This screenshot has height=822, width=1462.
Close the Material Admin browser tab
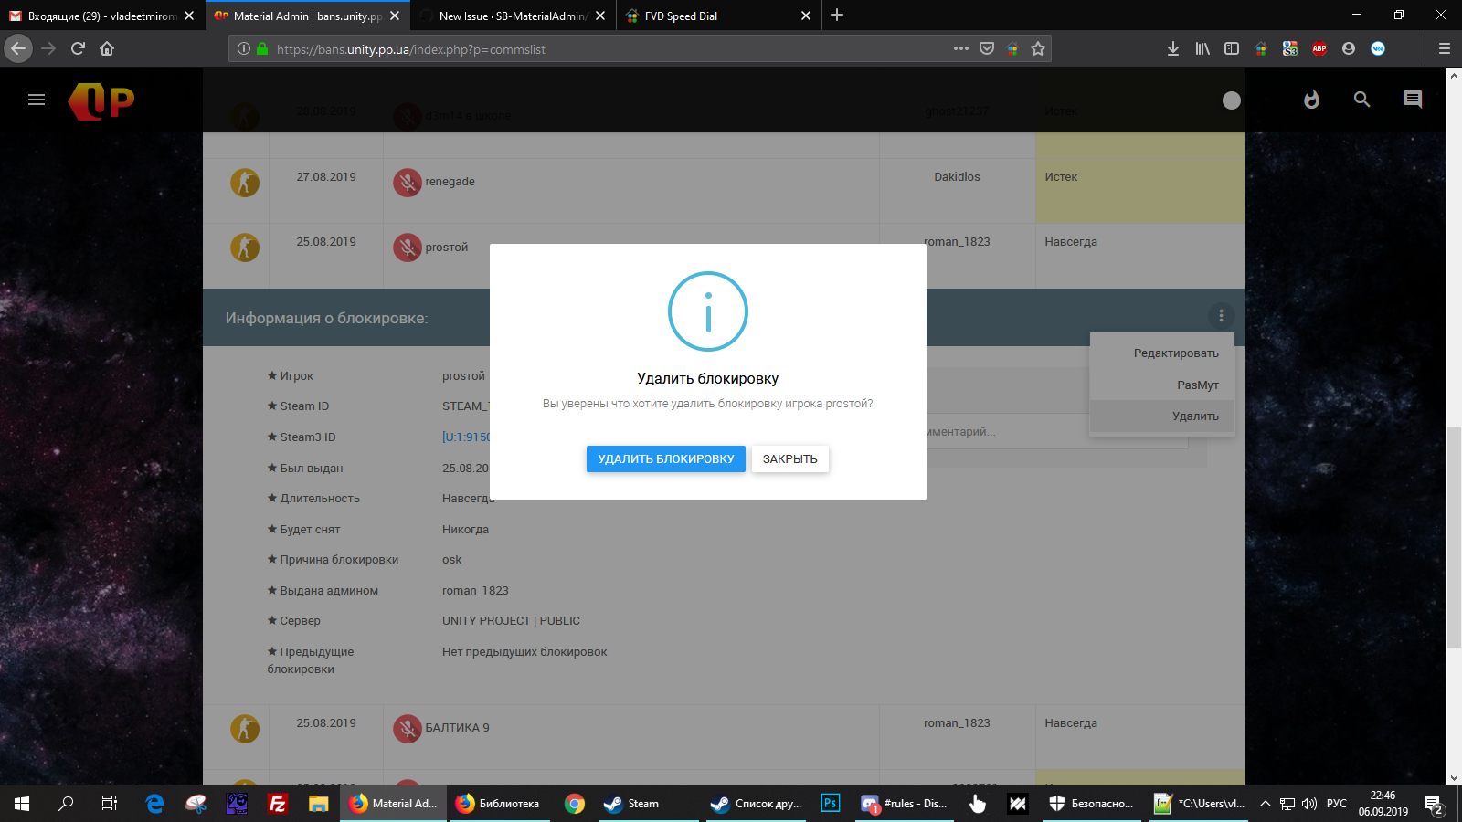point(395,16)
